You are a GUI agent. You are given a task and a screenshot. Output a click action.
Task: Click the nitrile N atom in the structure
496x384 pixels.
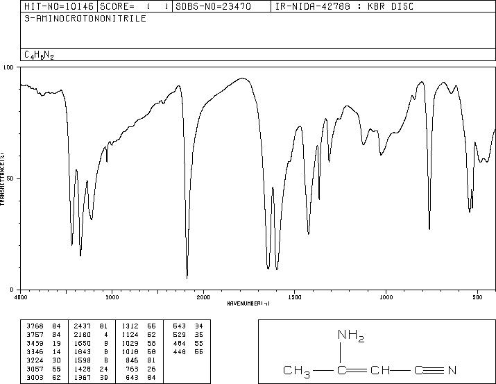click(452, 370)
